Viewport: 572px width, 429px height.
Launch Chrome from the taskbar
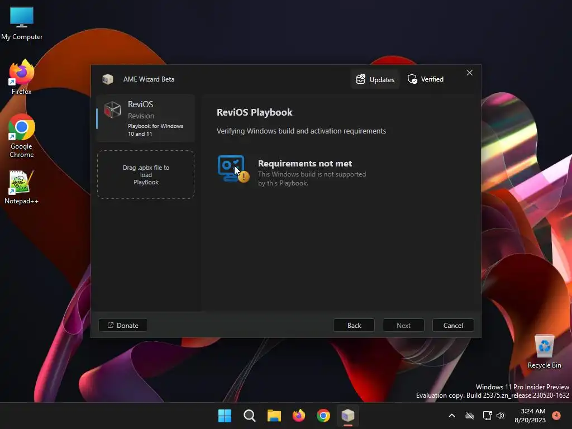click(323, 416)
